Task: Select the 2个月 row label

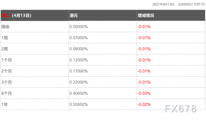Action: [x=6, y=71]
